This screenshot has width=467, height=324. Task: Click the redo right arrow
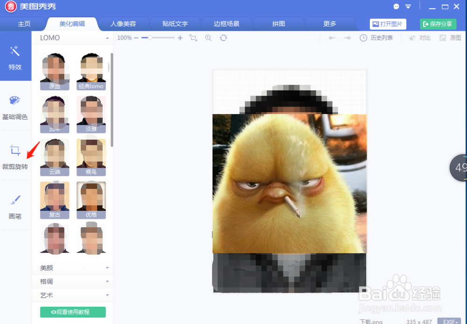[x=347, y=38]
